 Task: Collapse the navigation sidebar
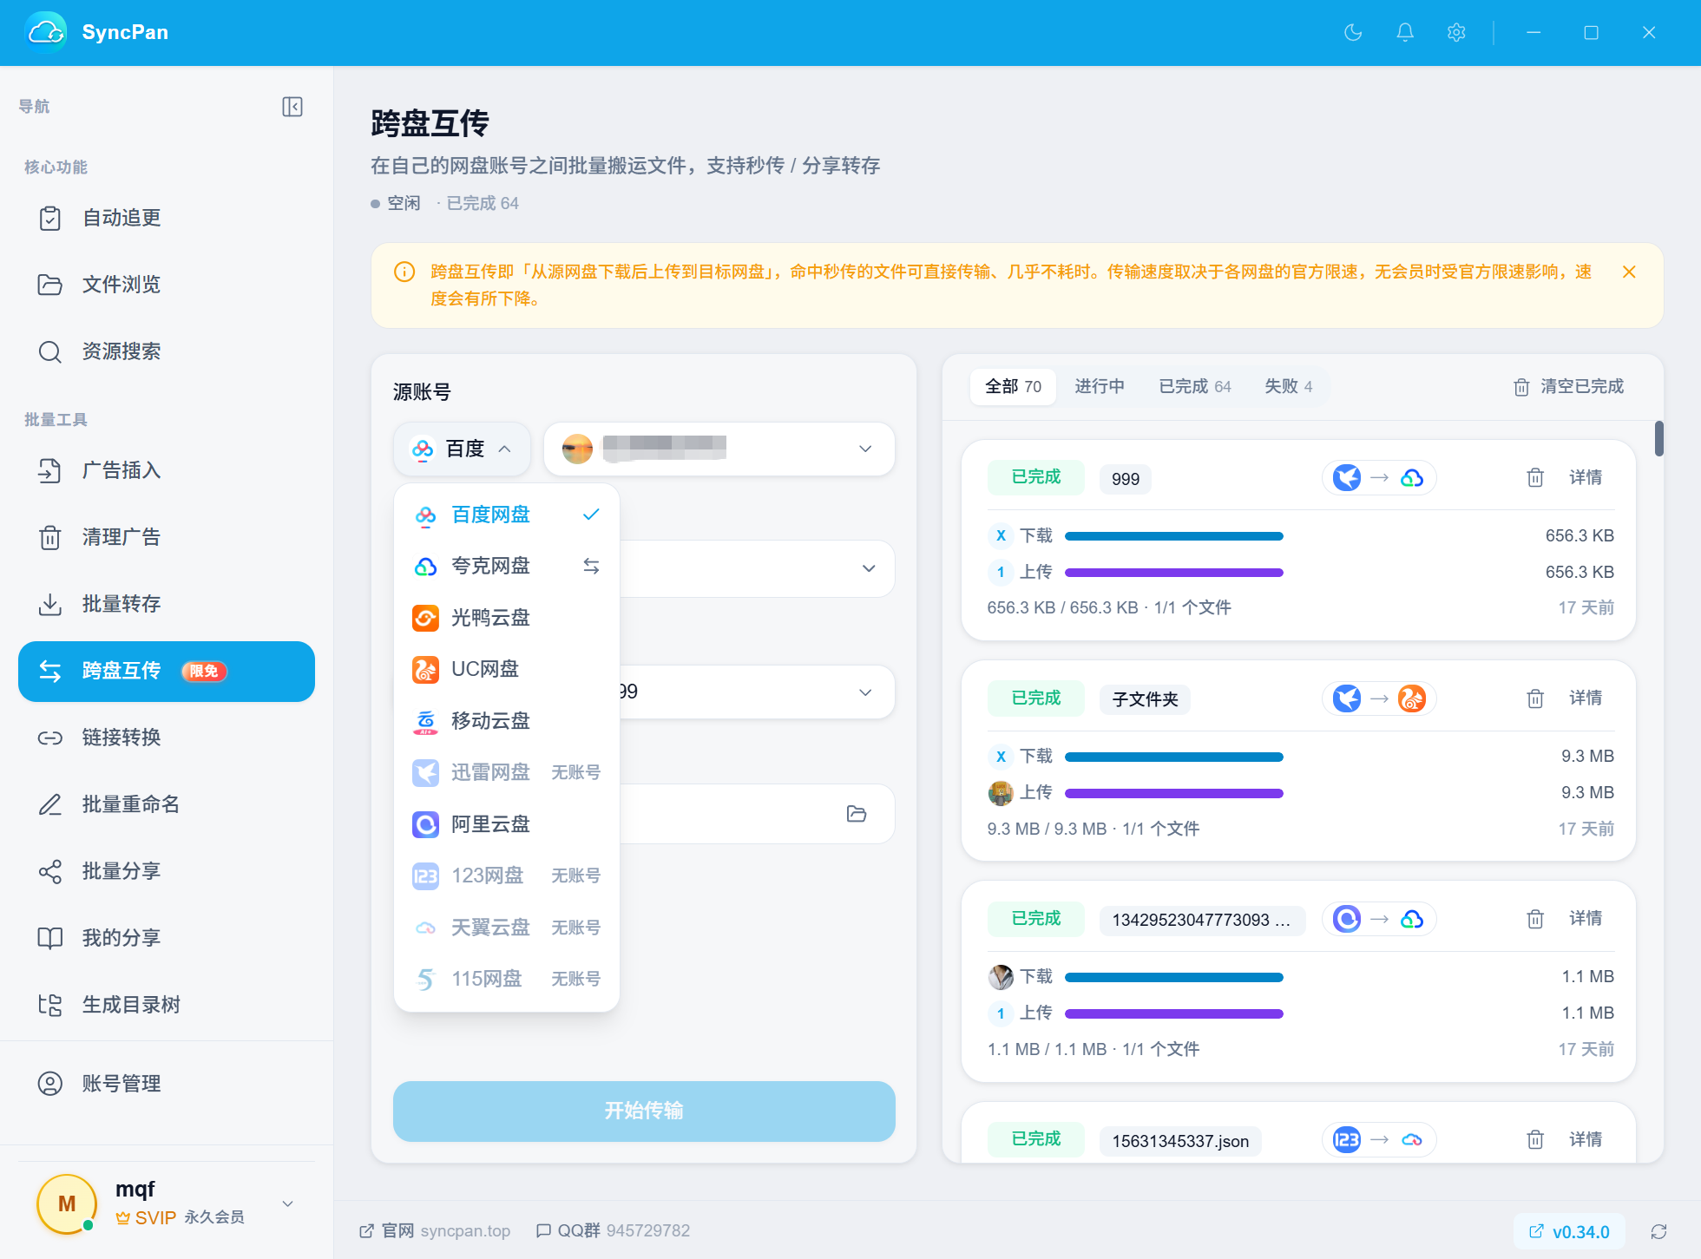[292, 107]
